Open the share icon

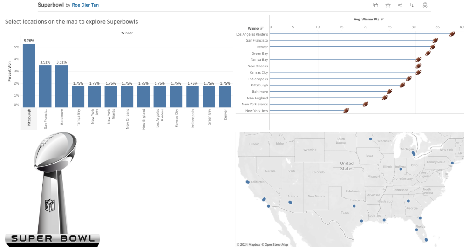click(x=400, y=5)
